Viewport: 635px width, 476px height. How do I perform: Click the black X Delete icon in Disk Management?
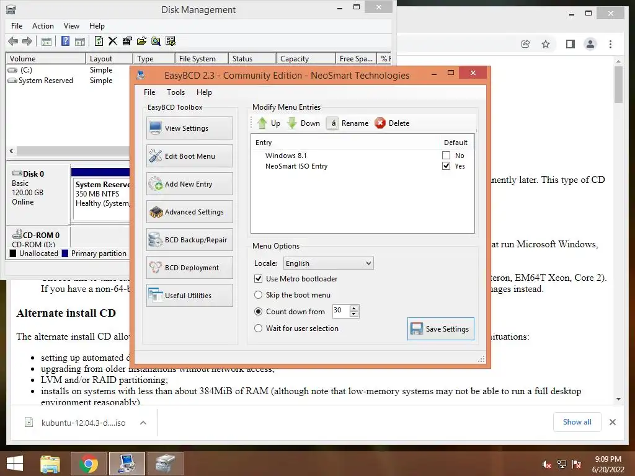click(x=113, y=41)
